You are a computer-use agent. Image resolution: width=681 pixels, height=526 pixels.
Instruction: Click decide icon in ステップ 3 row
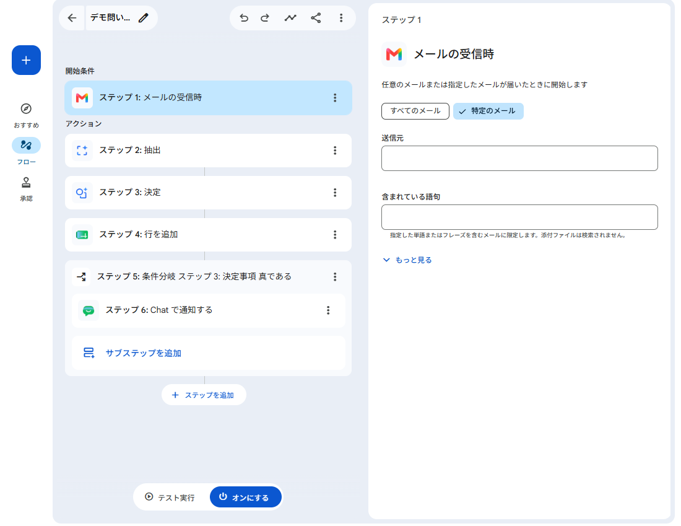coord(82,193)
